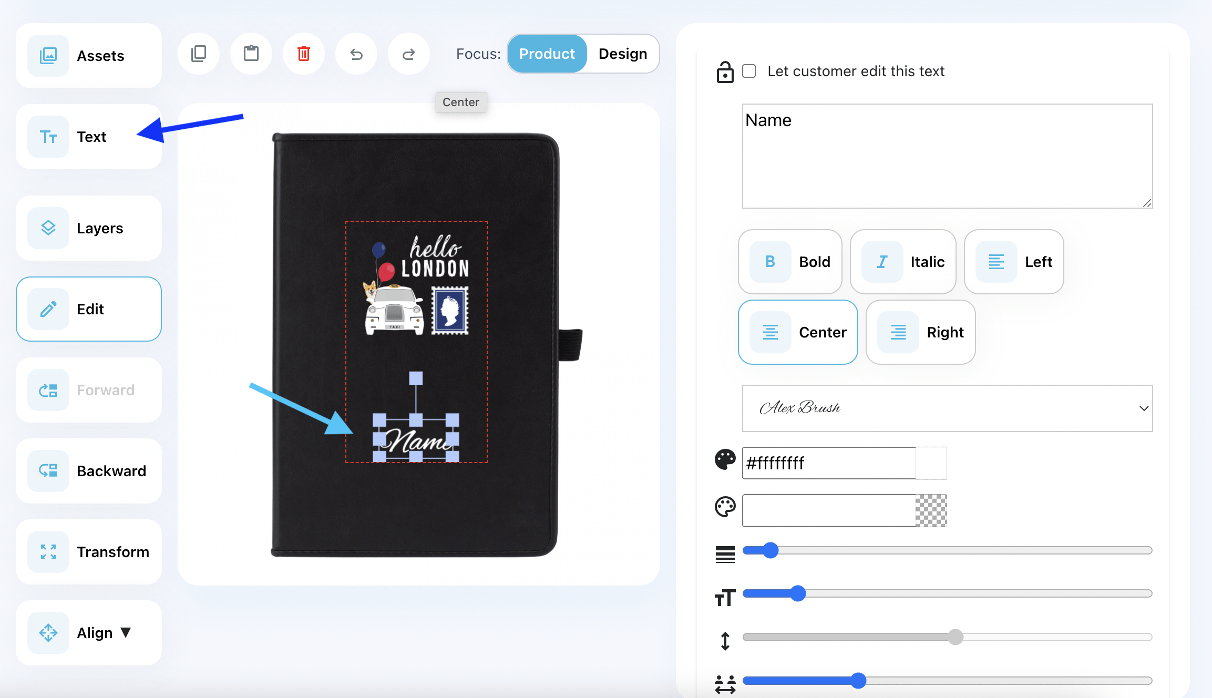Expand the Align dropdown menu
1212x698 pixels.
(89, 633)
